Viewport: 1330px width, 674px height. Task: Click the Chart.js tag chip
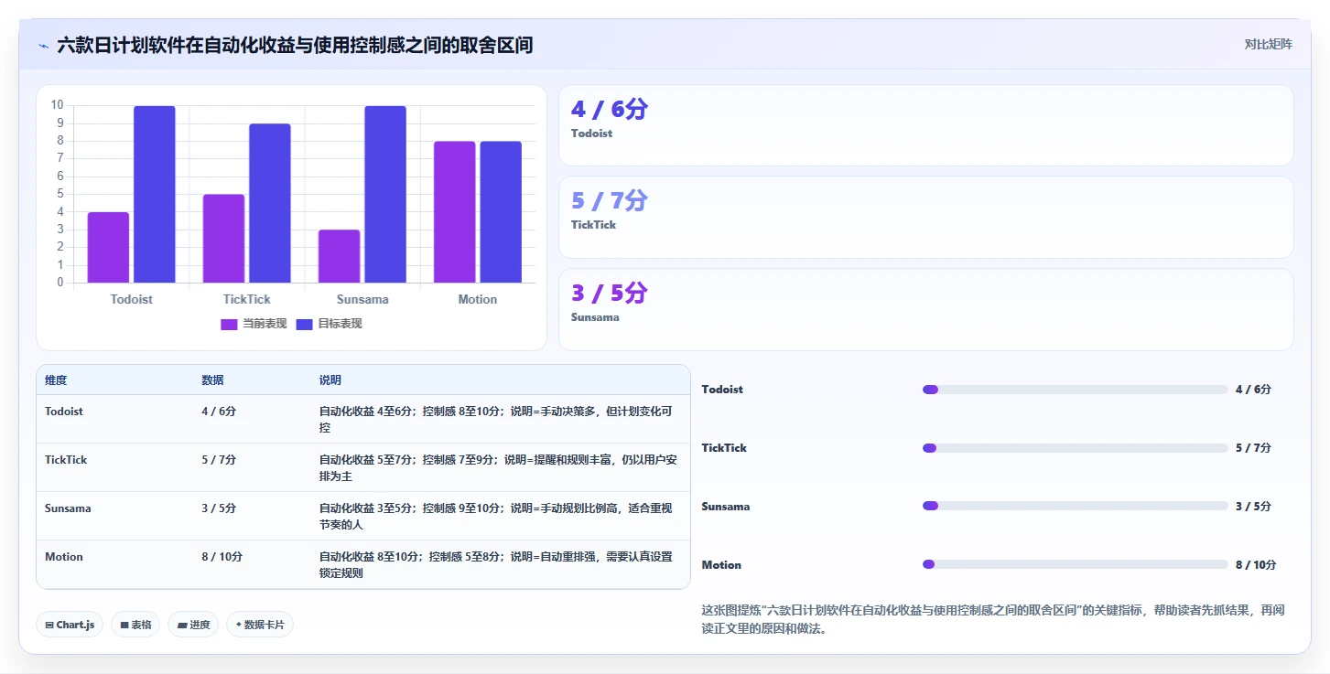70,625
